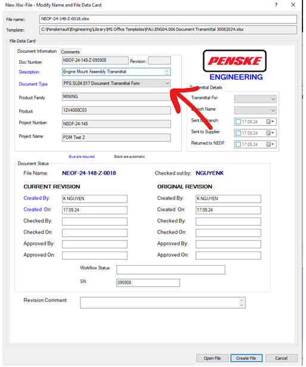Close the New Xlsx-File dialog

pos(293,5)
